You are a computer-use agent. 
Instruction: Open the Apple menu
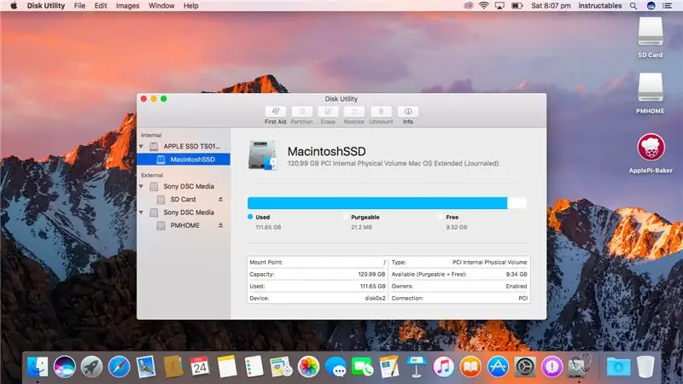(x=14, y=6)
